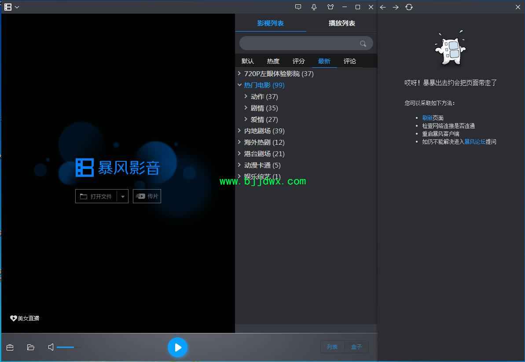Viewport: 525px width, 362px height.
Task: Switch to the 播放列表 tab
Action: point(342,23)
